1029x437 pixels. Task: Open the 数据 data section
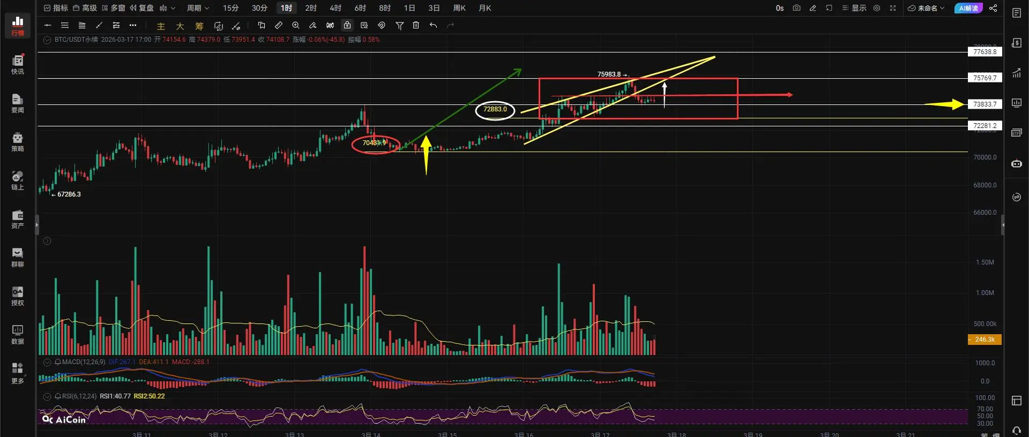coord(18,335)
